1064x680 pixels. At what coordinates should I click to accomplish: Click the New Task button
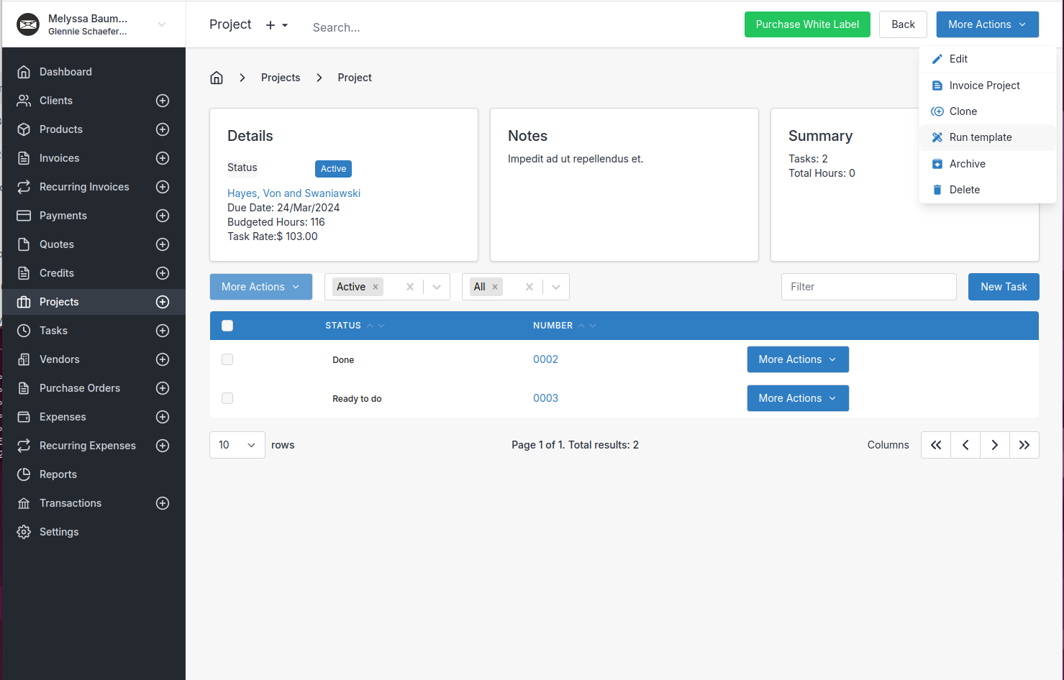1003,287
